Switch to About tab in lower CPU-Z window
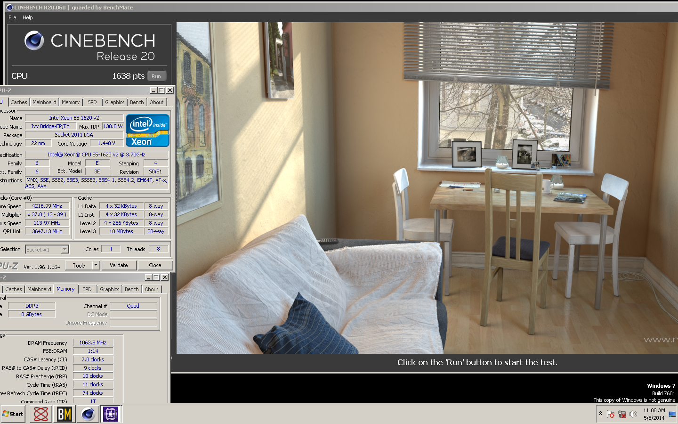Viewport: 678px width, 424px height. (152, 289)
